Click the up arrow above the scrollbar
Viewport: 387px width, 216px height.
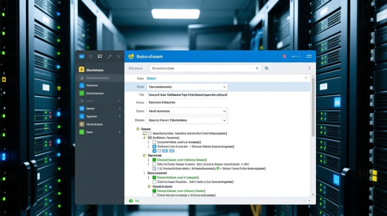306,78
